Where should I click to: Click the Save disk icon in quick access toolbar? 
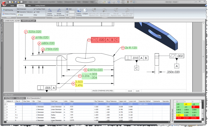[15, 2]
